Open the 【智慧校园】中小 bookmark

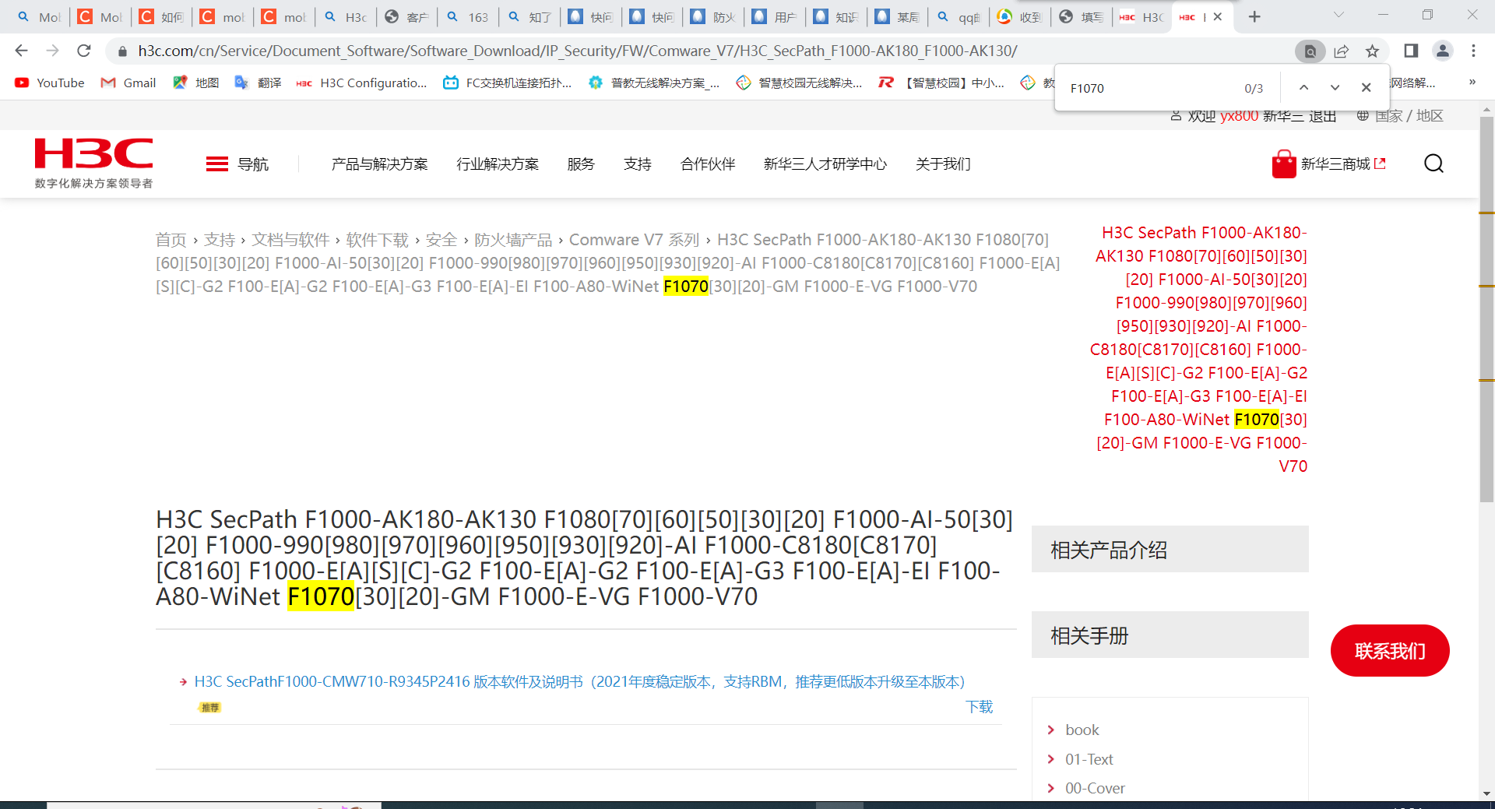click(x=941, y=83)
